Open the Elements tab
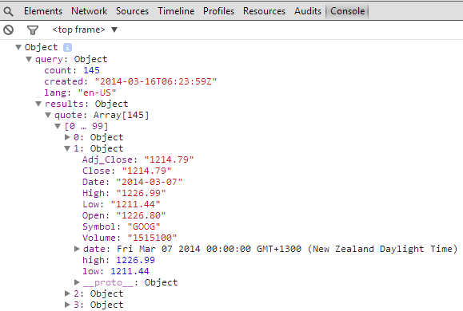Viewport: 463px width, 311px height. click(x=43, y=11)
